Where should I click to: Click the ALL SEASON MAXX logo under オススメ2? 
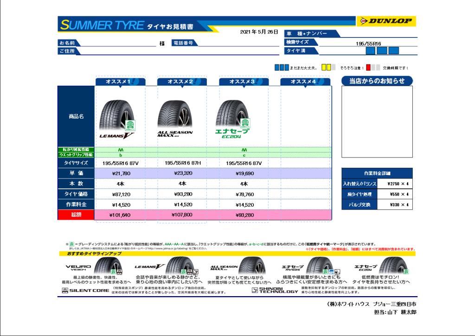coord(175,133)
